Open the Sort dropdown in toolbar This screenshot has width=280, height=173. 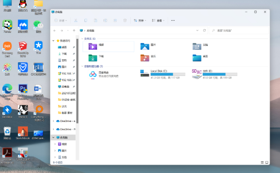[x=140, y=21]
